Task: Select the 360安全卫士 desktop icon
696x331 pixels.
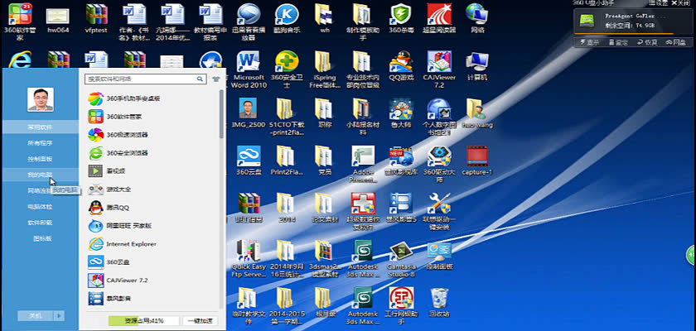Action: pyautogui.click(x=287, y=70)
